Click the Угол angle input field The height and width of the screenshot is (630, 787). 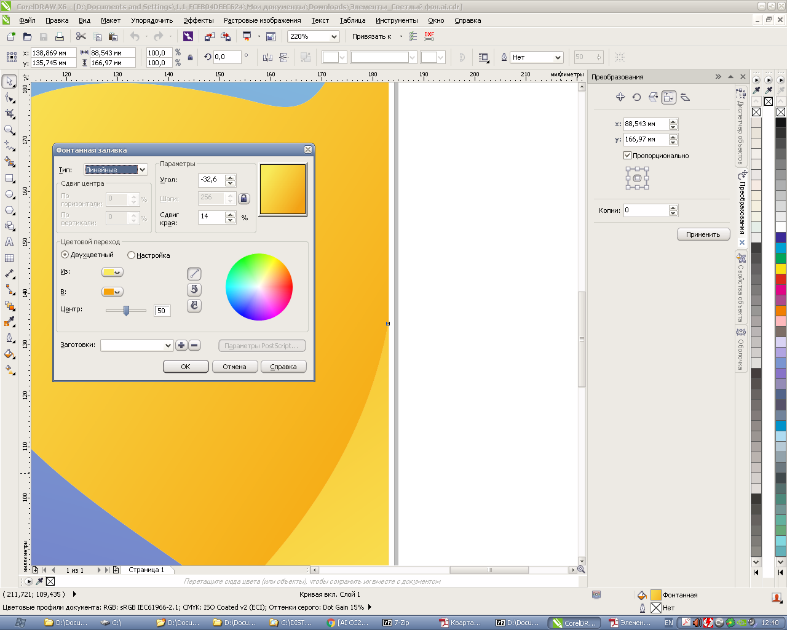tap(212, 180)
